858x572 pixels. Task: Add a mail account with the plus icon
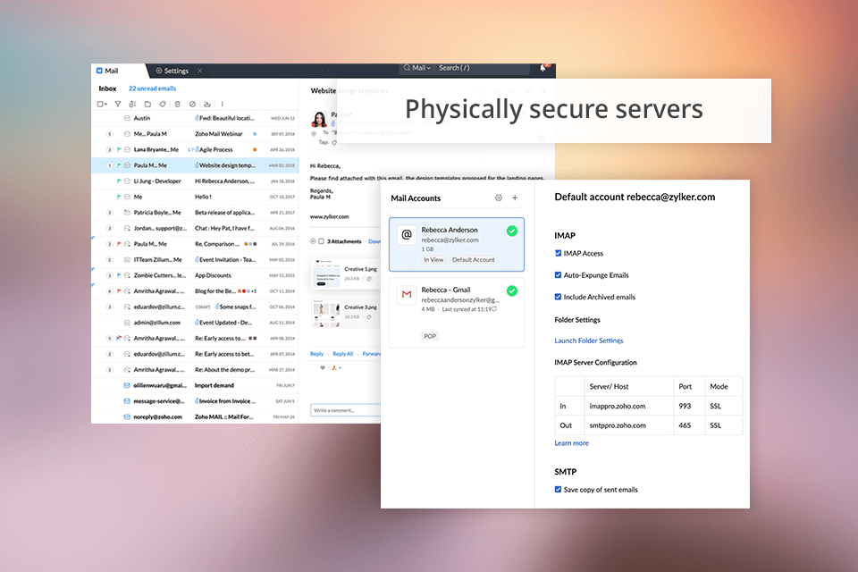click(515, 198)
